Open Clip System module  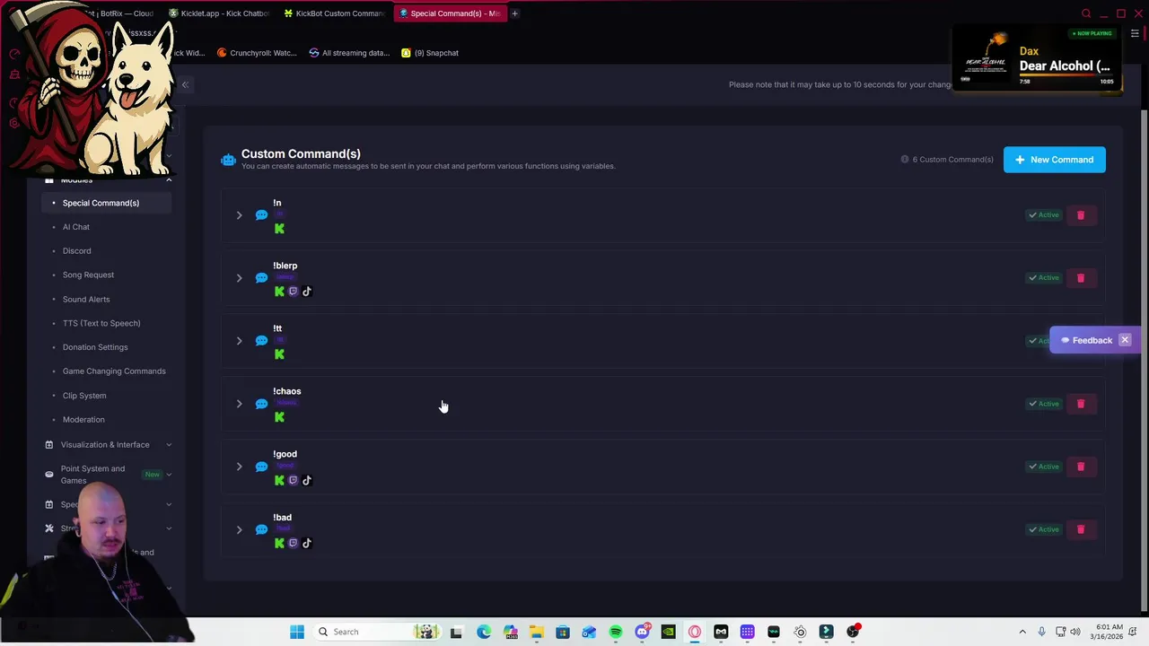tap(84, 396)
